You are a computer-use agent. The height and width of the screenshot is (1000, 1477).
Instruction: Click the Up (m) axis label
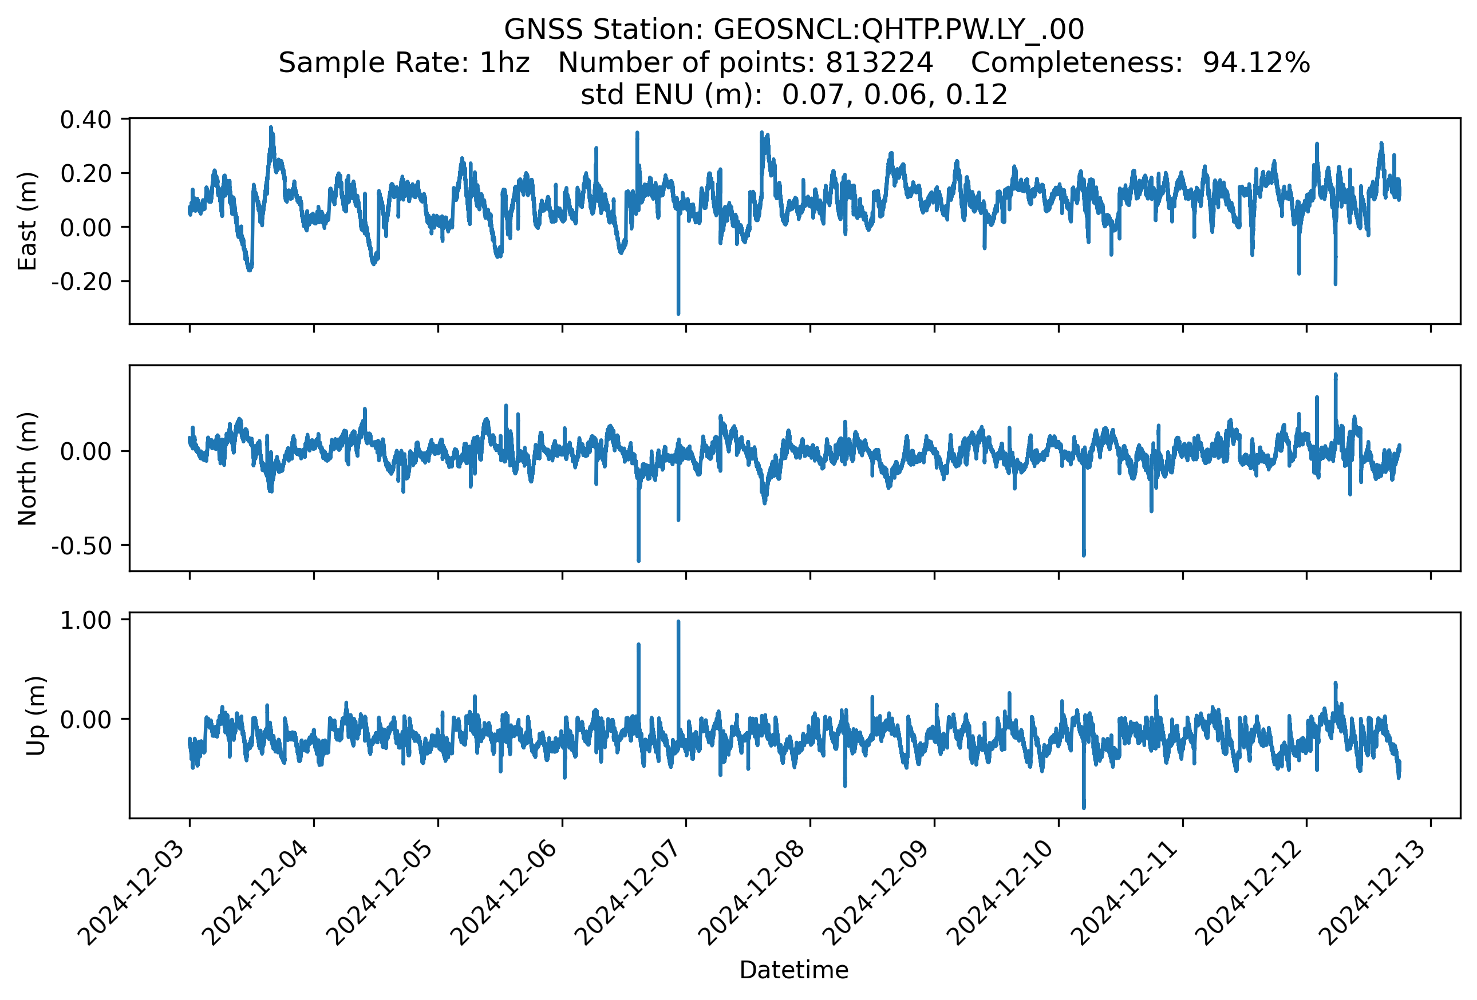coord(35,716)
